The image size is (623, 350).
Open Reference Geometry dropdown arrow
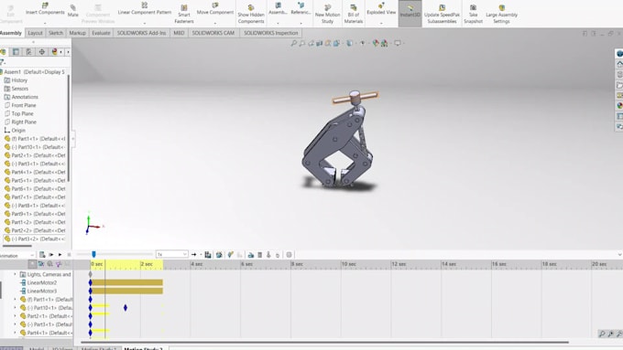(x=301, y=23)
